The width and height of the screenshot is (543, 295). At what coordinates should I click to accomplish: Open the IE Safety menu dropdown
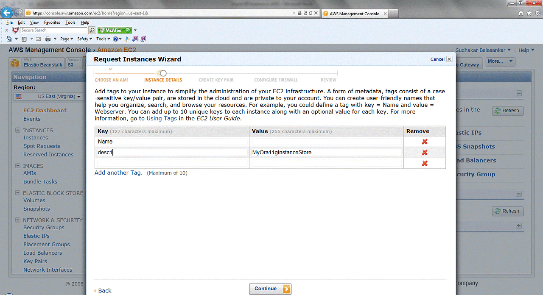click(85, 39)
